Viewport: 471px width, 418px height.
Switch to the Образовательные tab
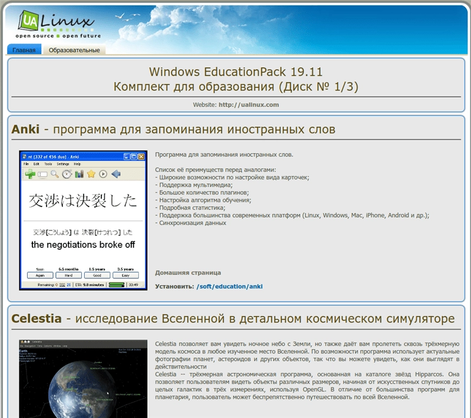pyautogui.click(x=74, y=50)
